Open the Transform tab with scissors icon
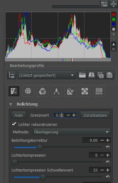 coord(70,91)
